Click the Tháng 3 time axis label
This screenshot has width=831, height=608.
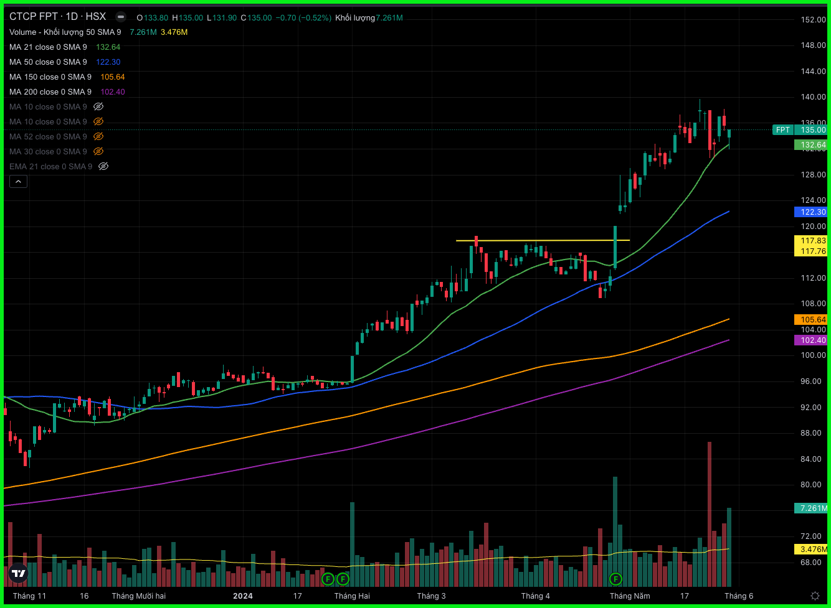tap(432, 596)
